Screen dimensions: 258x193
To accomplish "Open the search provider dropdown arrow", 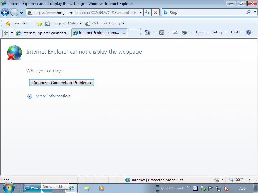I will pos(255,12).
